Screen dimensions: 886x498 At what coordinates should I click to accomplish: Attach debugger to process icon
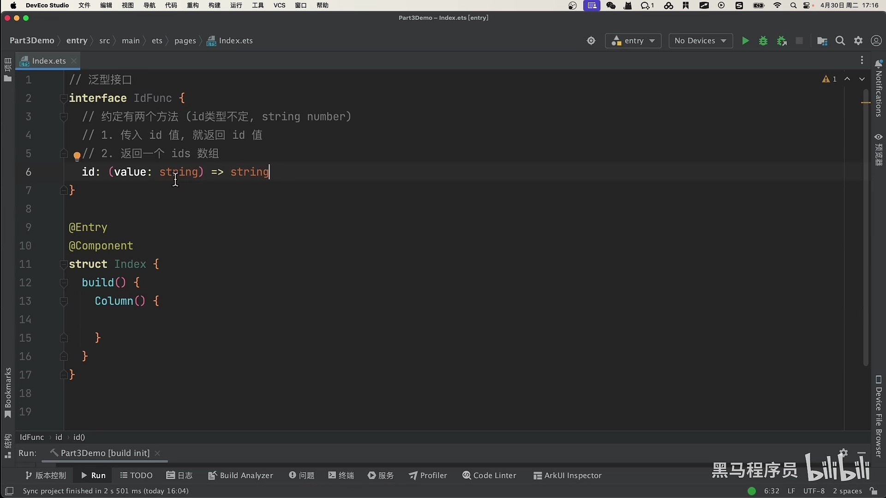click(x=782, y=41)
